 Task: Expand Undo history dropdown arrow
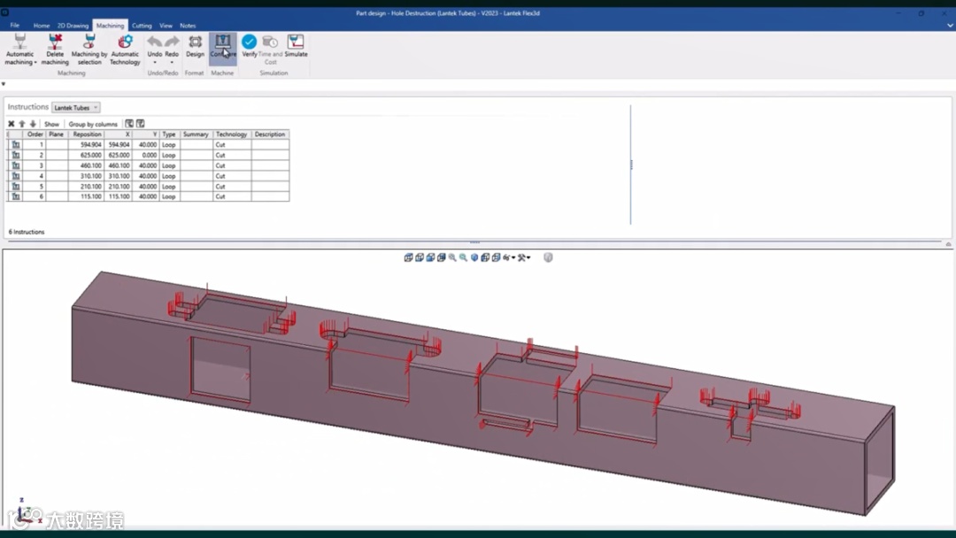[x=154, y=63]
